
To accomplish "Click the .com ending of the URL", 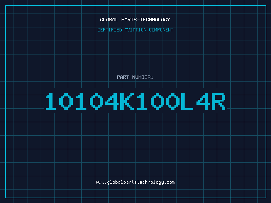I will pos(169,182).
